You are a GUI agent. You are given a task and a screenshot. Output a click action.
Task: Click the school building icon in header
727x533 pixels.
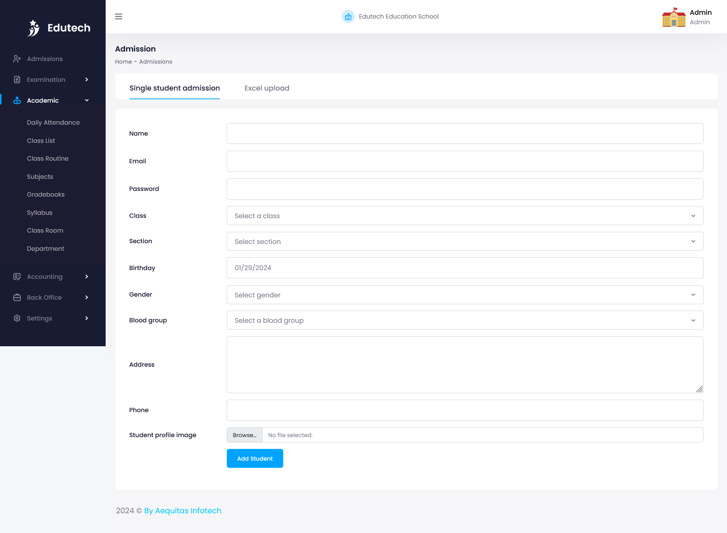tap(348, 16)
